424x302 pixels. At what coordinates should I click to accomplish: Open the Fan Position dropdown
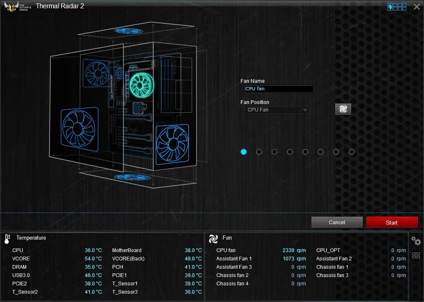click(x=277, y=110)
